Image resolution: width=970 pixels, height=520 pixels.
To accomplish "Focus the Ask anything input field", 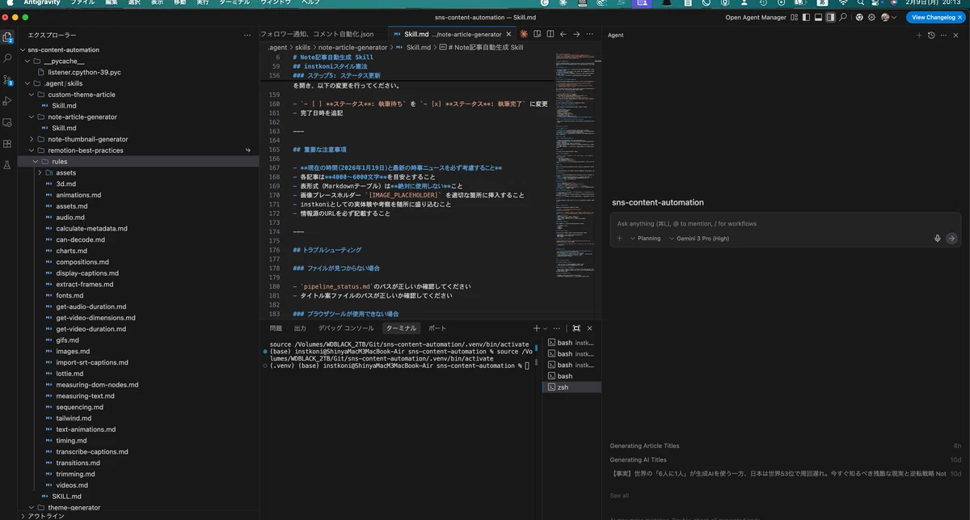I will (784, 223).
